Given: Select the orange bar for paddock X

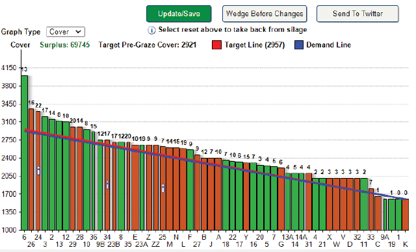Looking at the screenshot, I should 330,204.
